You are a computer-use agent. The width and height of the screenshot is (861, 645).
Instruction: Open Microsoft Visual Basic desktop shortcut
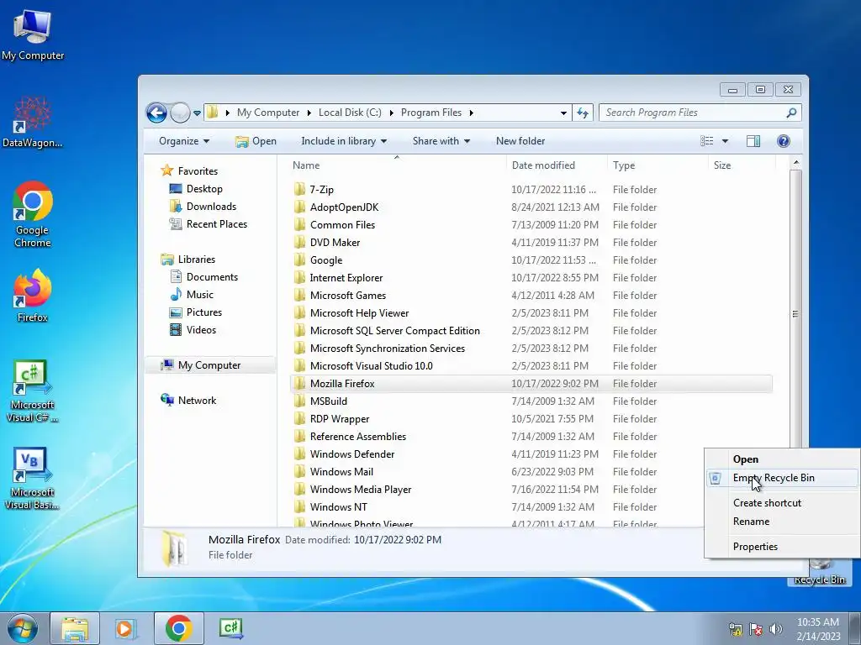pos(33,478)
